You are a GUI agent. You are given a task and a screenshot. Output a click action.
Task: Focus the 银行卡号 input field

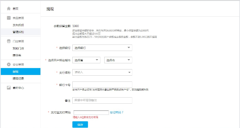102,85
